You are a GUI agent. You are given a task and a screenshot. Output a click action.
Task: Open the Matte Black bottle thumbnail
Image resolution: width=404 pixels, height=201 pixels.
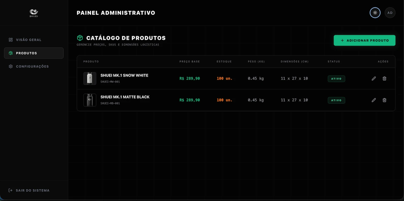click(x=90, y=100)
